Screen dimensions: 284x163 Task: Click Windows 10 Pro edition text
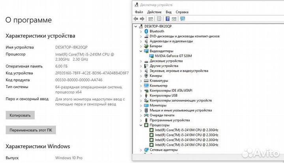[69, 158]
